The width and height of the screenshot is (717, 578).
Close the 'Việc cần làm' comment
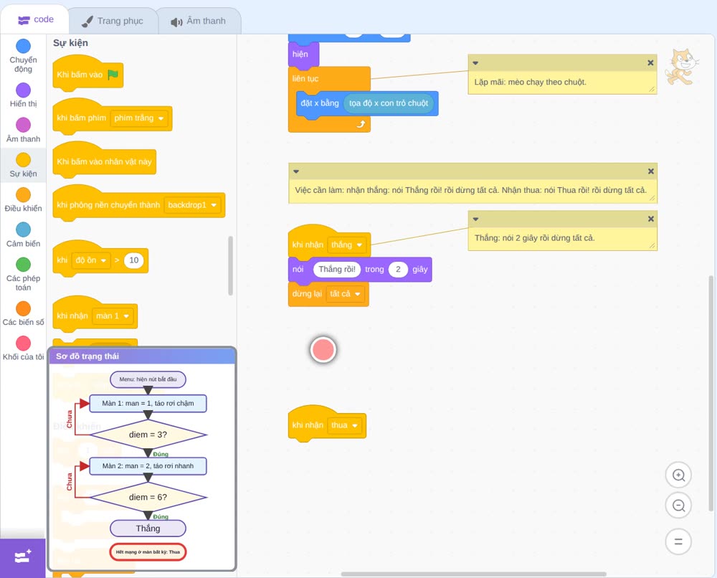651,171
